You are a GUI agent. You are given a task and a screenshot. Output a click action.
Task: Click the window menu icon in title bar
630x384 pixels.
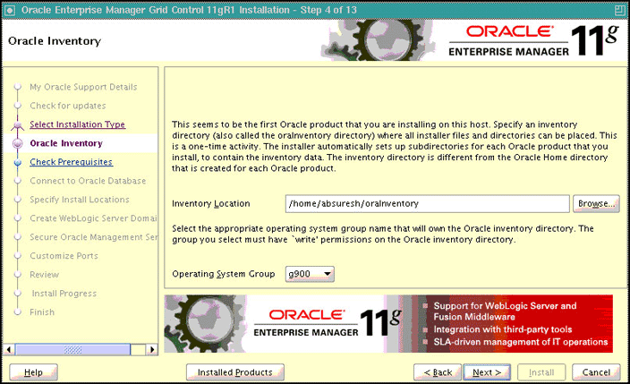point(10,10)
